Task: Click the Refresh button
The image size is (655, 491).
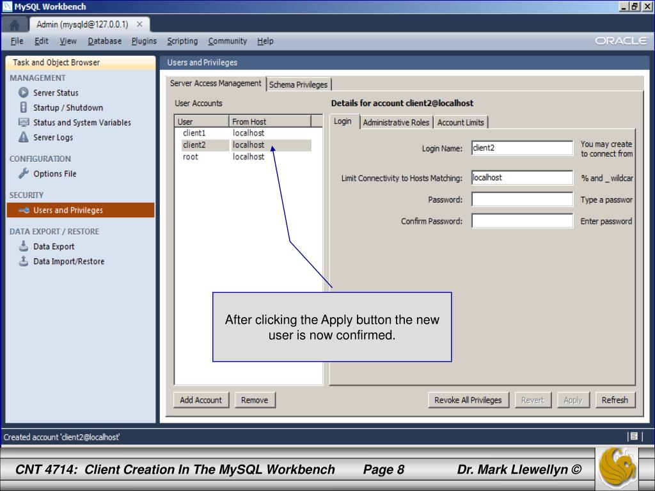Action: click(x=615, y=400)
